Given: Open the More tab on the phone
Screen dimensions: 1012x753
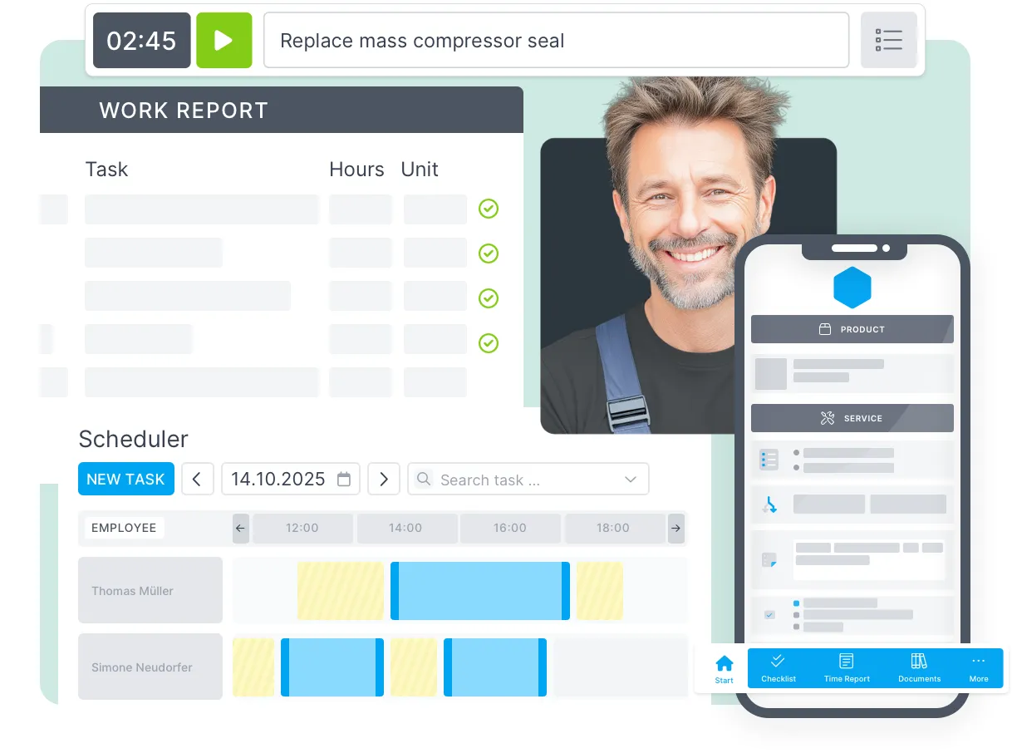Looking at the screenshot, I should (979, 669).
